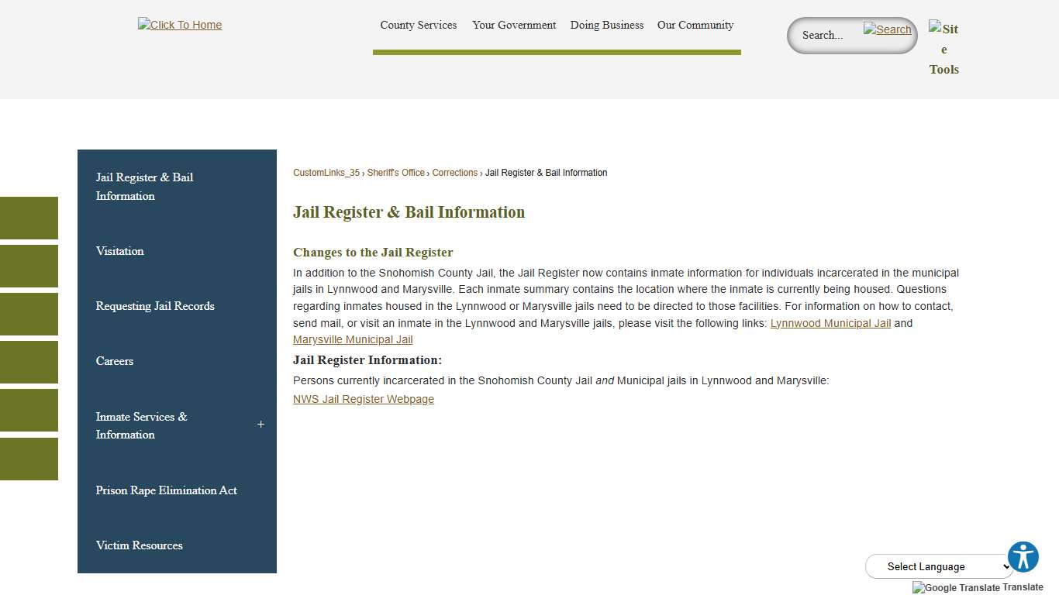Click the Click To Home site logo
Screen dimensions: 1059x595
click(179, 25)
